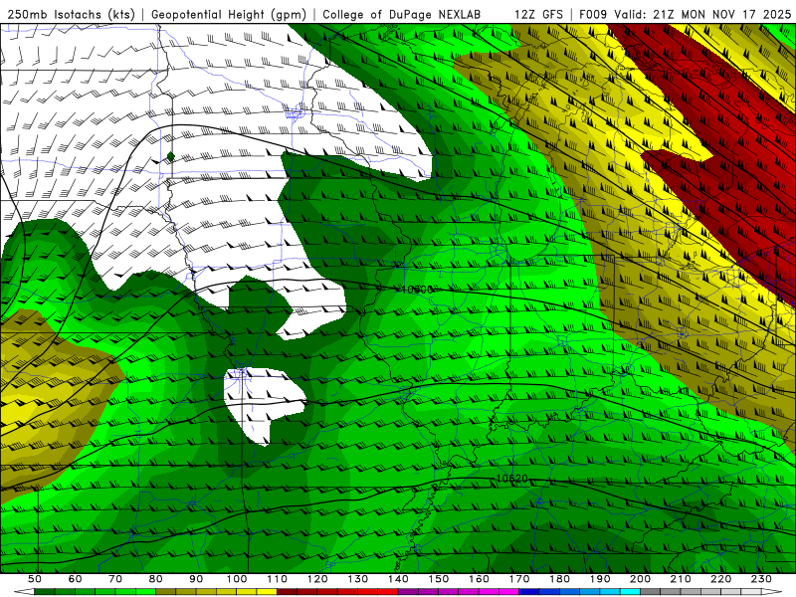The width and height of the screenshot is (796, 597).
Task: Click the bright magenta swatch just before 170
Action: click(x=508, y=592)
